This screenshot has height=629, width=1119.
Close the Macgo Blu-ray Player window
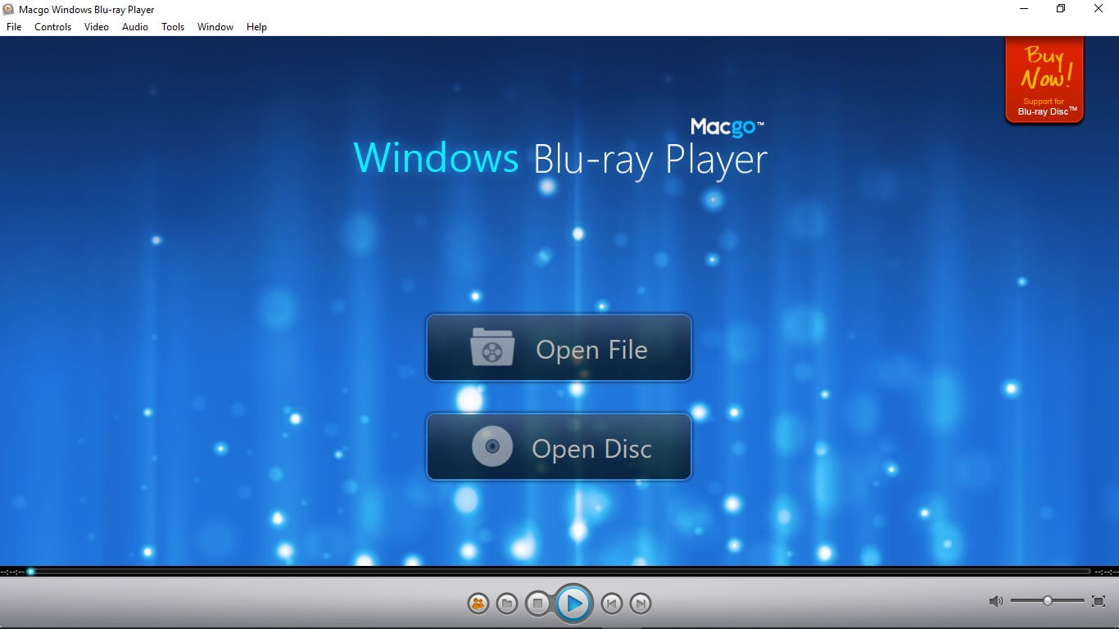[1099, 9]
